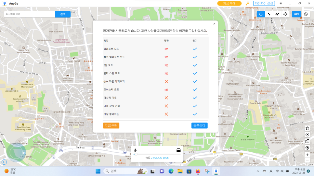Click the 텔레포트 모드 feature row label
This screenshot has height=176, width=314.
point(111,49)
